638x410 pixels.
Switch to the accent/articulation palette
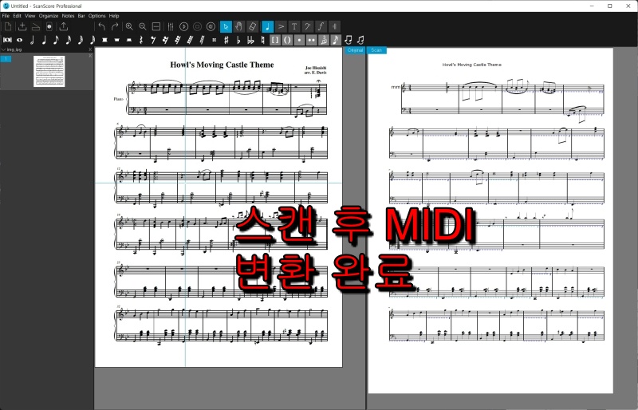tap(281, 27)
